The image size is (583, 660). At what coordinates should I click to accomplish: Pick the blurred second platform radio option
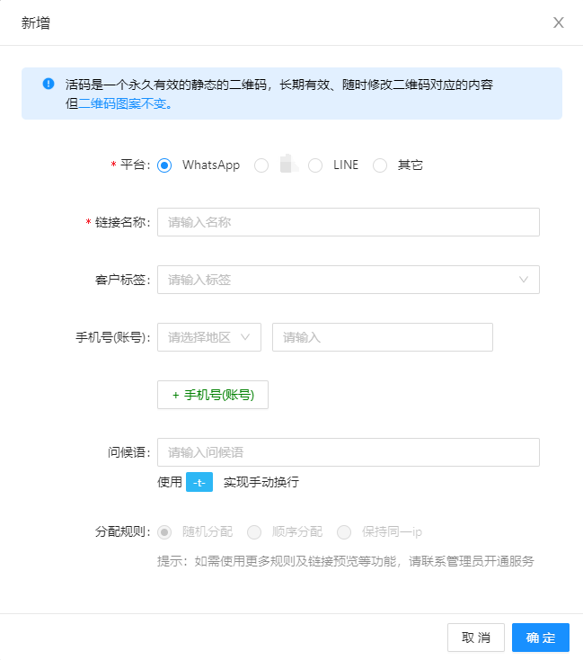(261, 165)
